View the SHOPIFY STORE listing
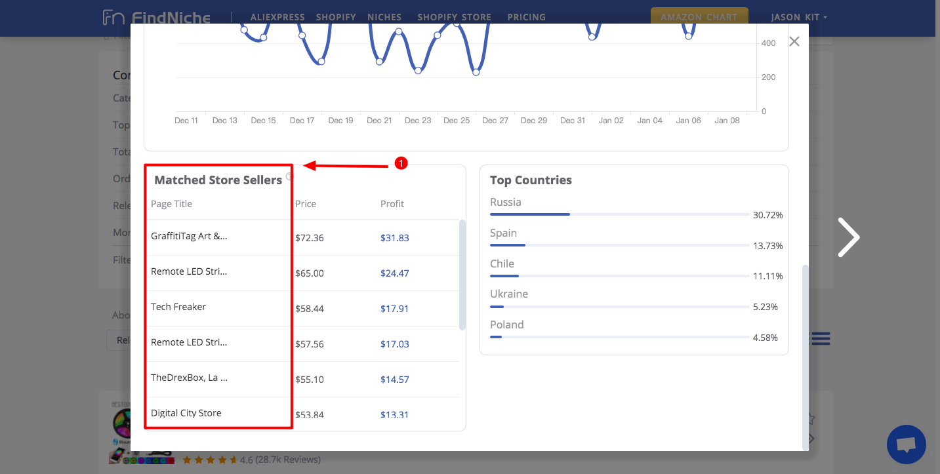Image resolution: width=940 pixels, height=474 pixels. (x=454, y=17)
